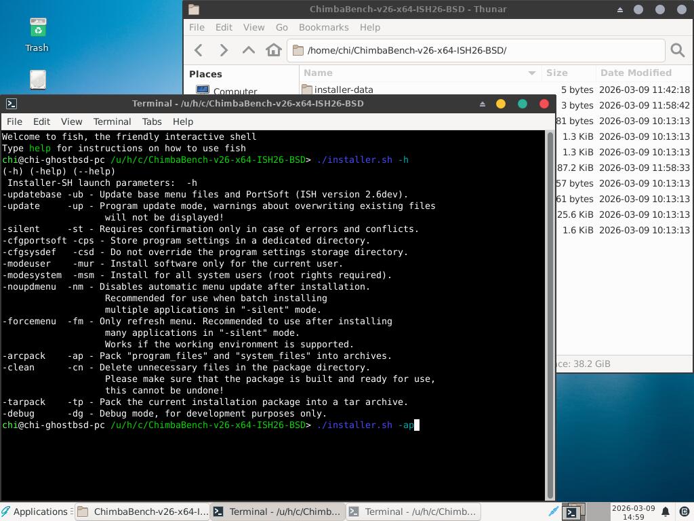
Task: Open the terminal View menu
Action: (71, 121)
